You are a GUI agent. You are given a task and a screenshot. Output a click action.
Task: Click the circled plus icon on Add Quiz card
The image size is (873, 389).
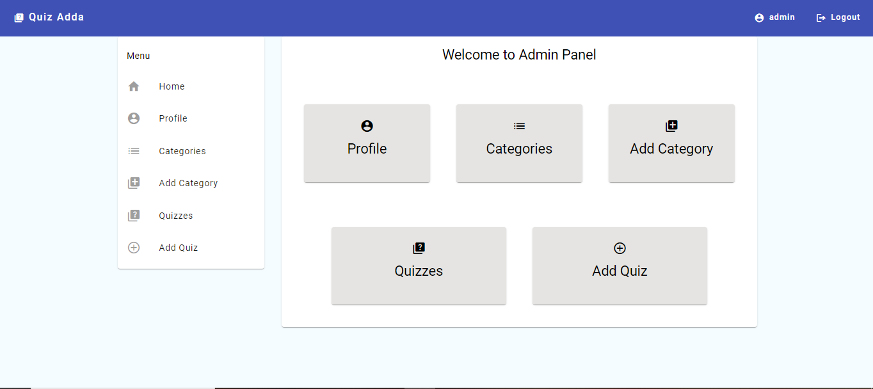(x=619, y=248)
